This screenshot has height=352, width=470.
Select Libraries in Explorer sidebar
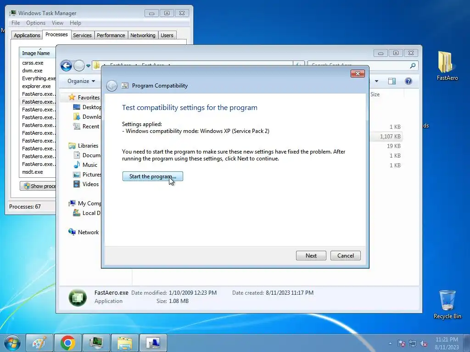(84, 145)
